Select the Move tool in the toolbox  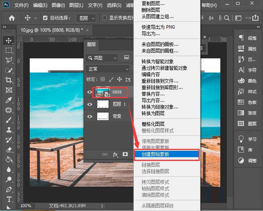[x=8, y=40]
